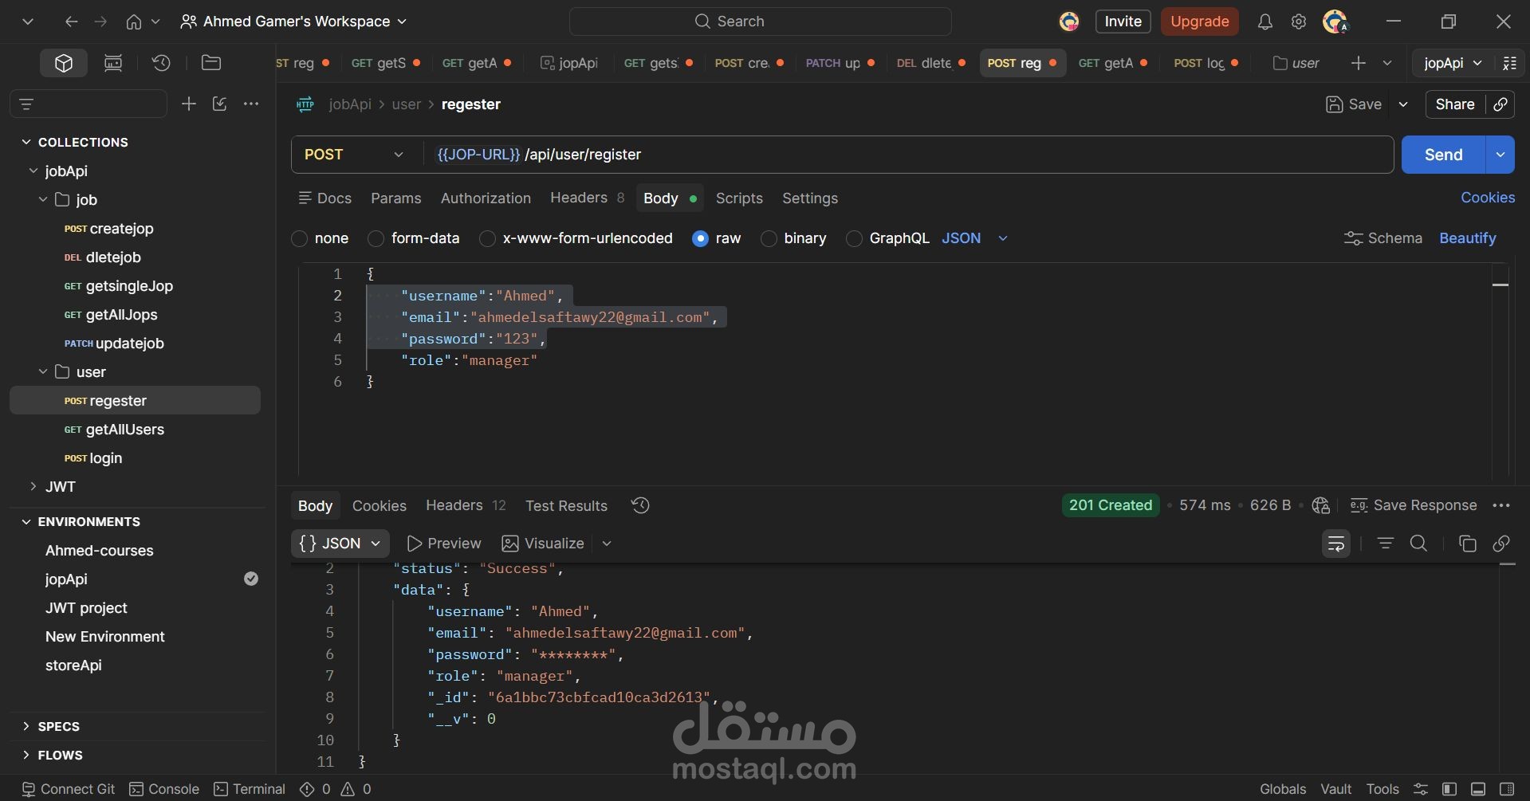Expand the FLOWS section
Screen dimensions: 1530x801
point(26,755)
